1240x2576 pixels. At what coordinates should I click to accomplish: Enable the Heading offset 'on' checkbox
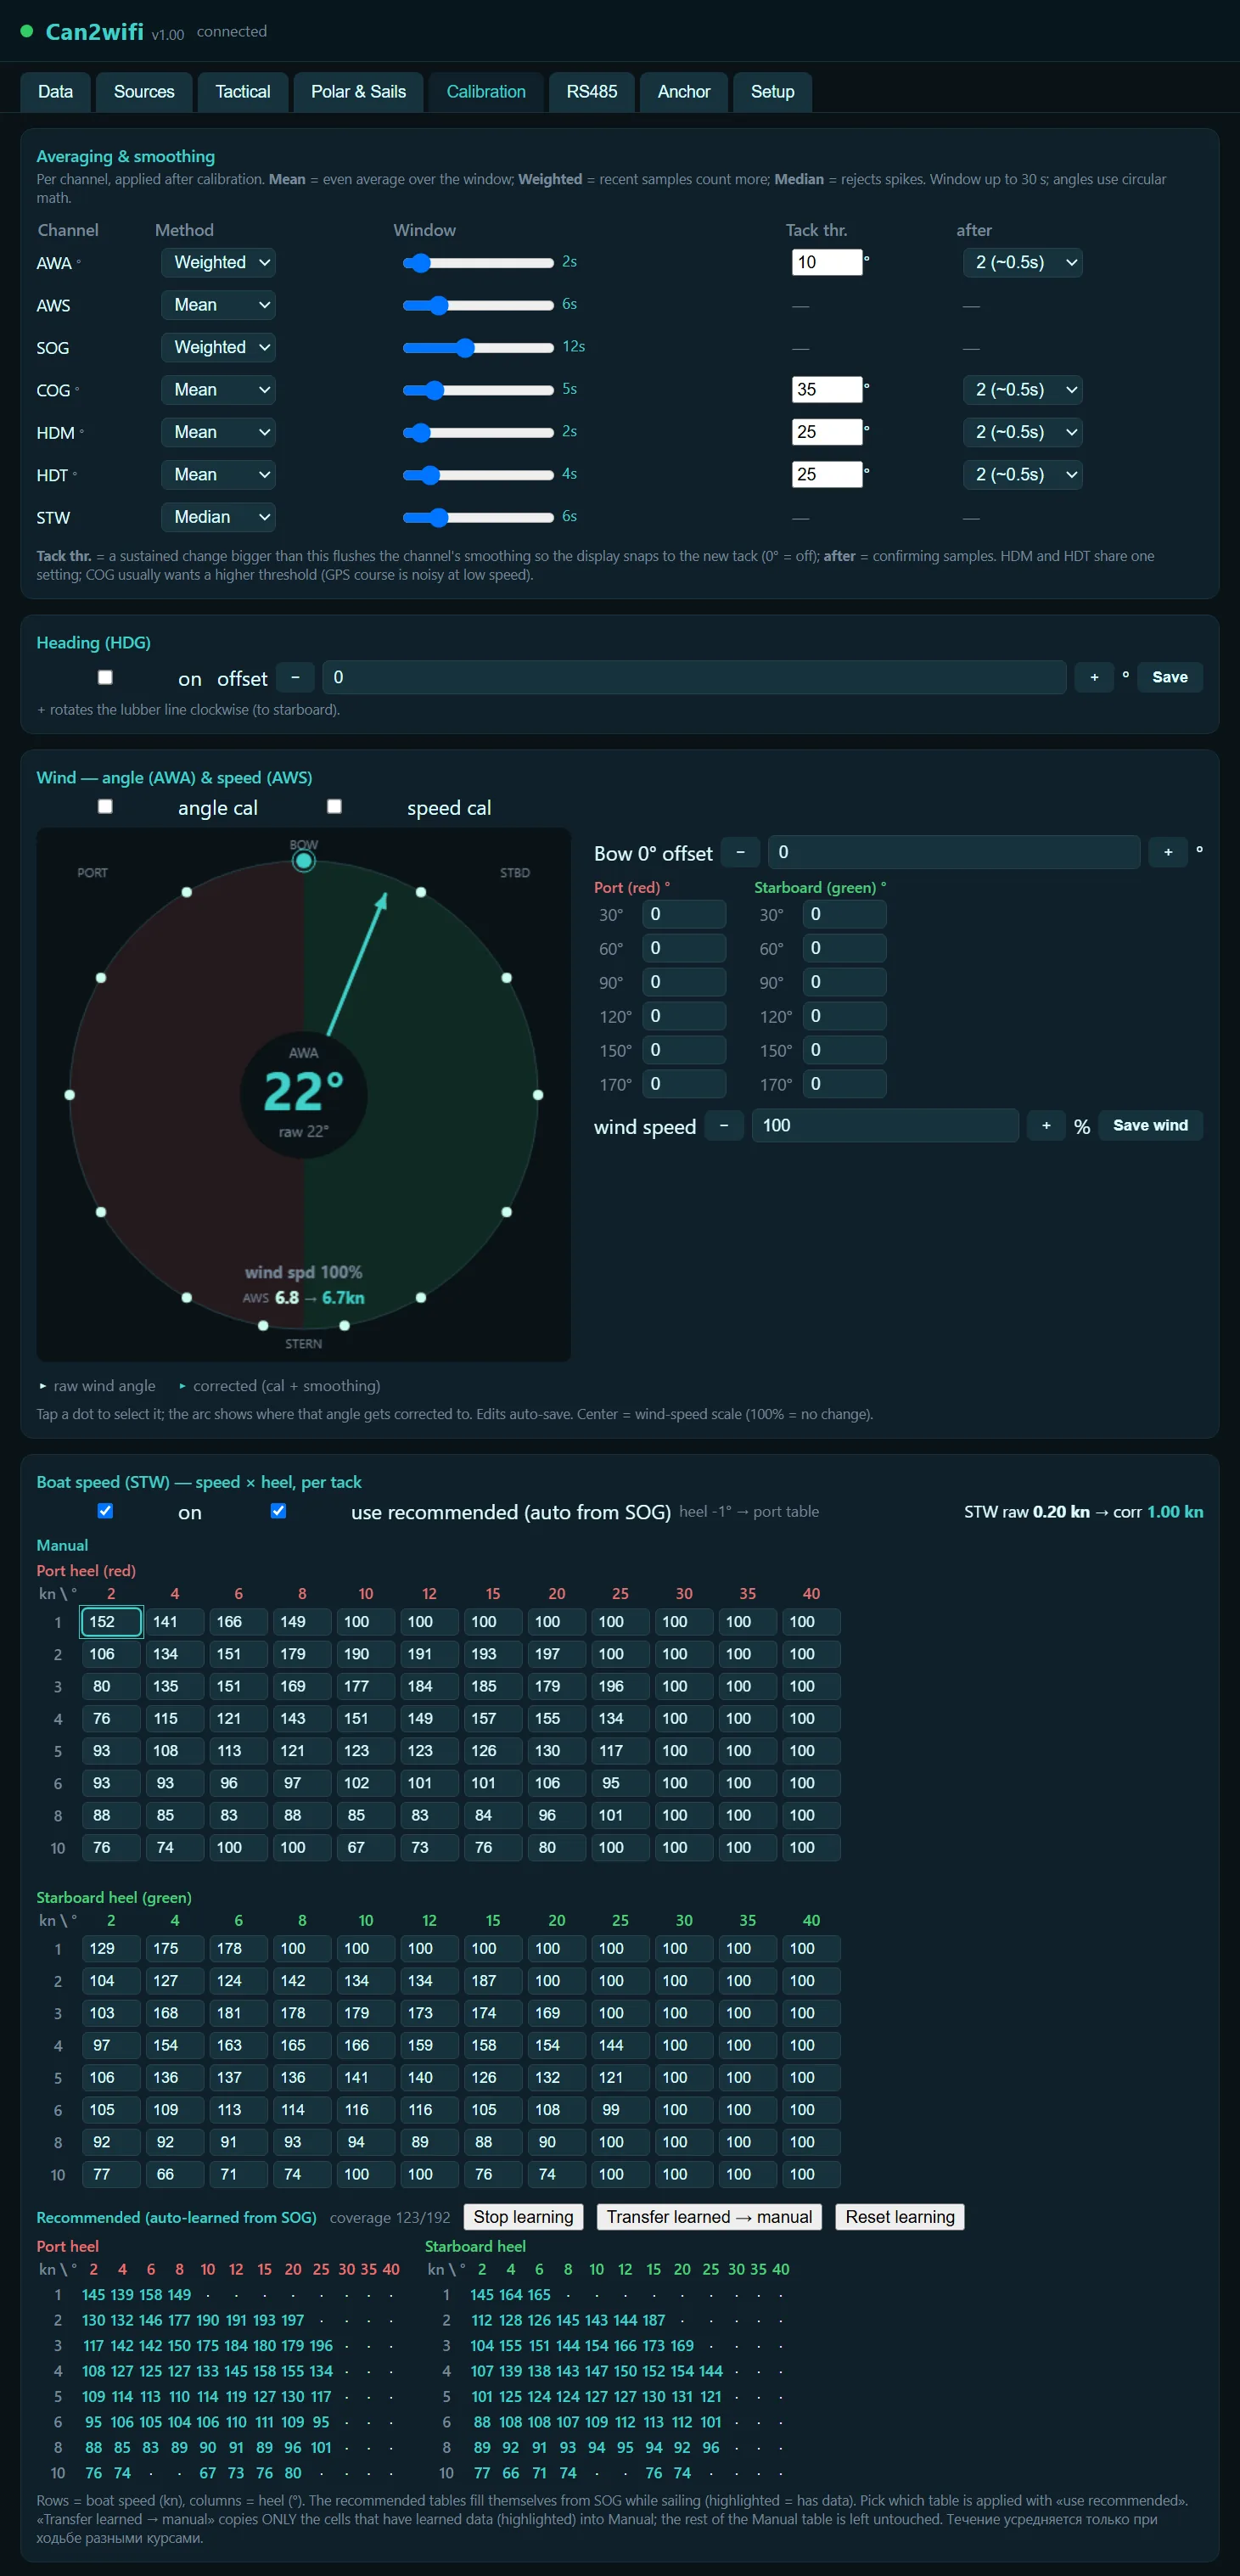pos(105,678)
